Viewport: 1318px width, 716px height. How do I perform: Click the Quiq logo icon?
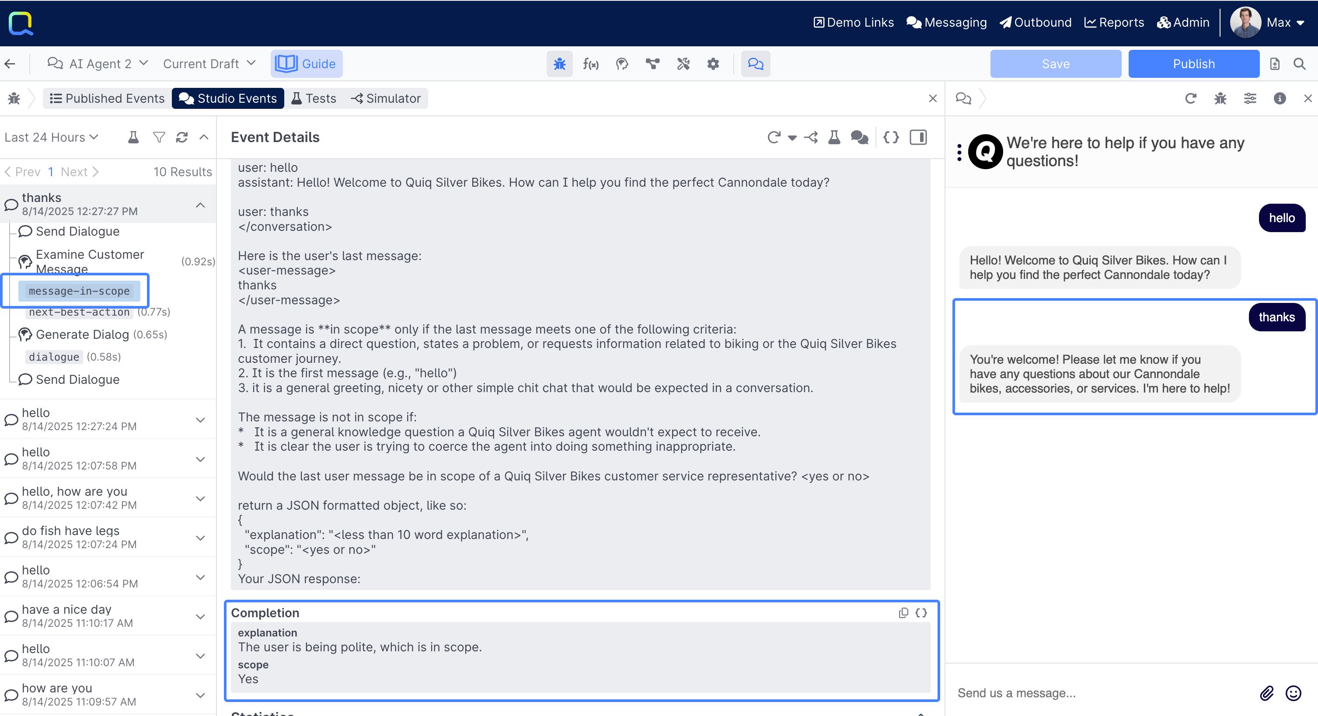21,24
